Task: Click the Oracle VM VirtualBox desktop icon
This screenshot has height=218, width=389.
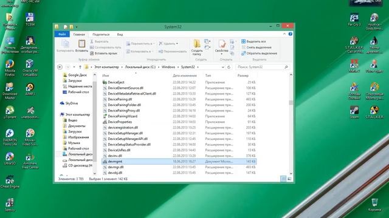Action: [30, 68]
